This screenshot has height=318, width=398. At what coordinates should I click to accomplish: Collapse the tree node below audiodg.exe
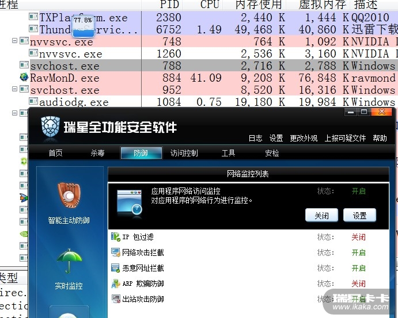(15, 113)
